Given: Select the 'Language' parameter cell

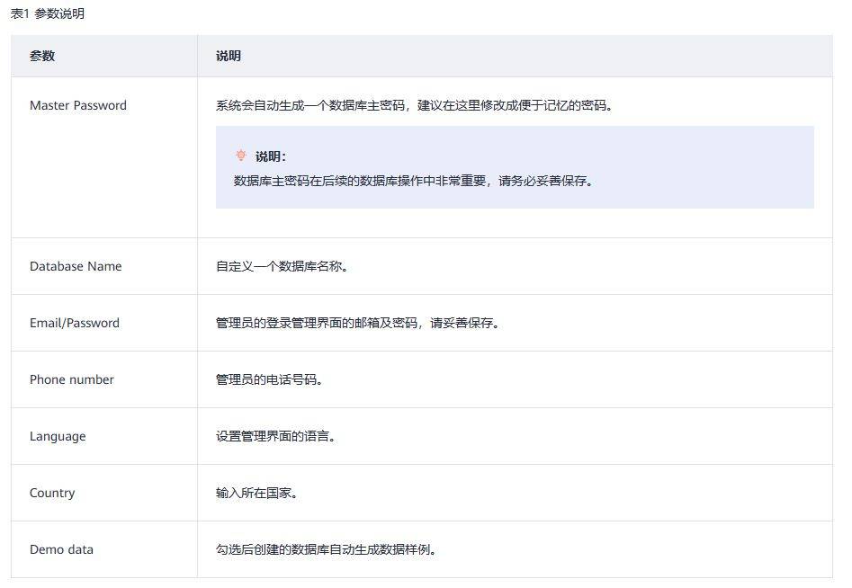Looking at the screenshot, I should pyautogui.click(x=58, y=436).
